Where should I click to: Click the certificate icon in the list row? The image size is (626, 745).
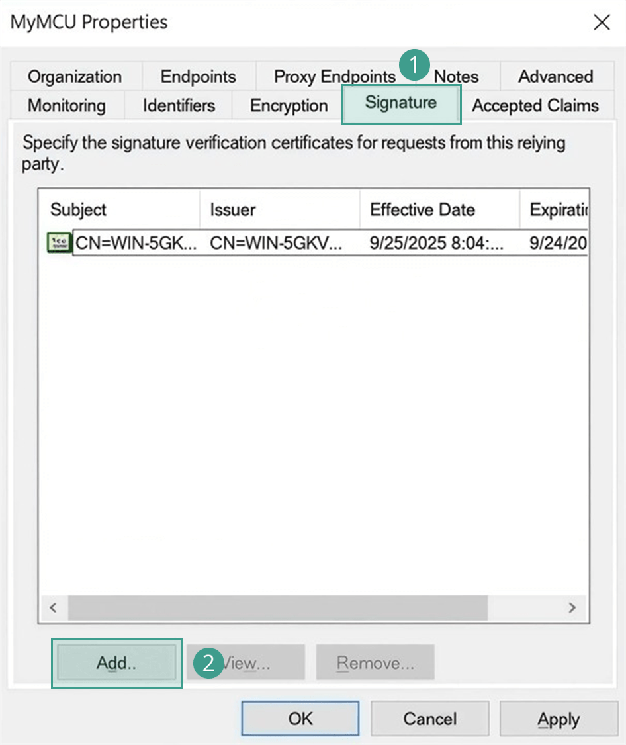tap(60, 243)
